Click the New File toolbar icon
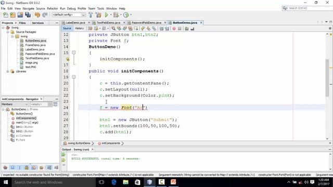This screenshot has height=187, width=333. [x=6, y=15]
